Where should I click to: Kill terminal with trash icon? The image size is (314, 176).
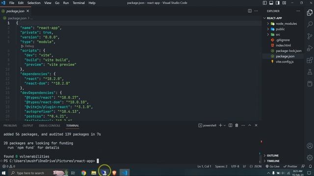[x=236, y=125]
